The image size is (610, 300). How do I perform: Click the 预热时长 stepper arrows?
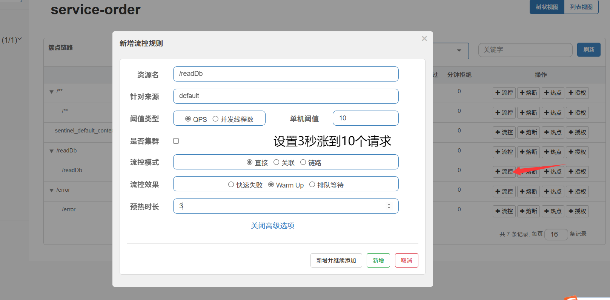click(389, 206)
